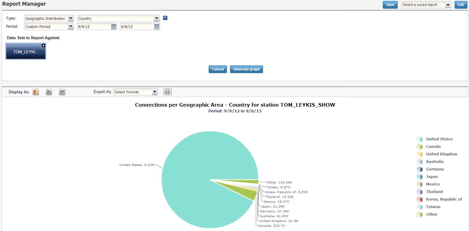Remove the TOM_LEYKI... data set
Image resolution: width=469 pixels, height=231 pixels.
(x=43, y=45)
